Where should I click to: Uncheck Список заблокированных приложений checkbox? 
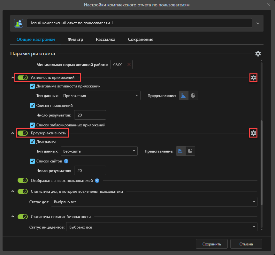pos(32,125)
